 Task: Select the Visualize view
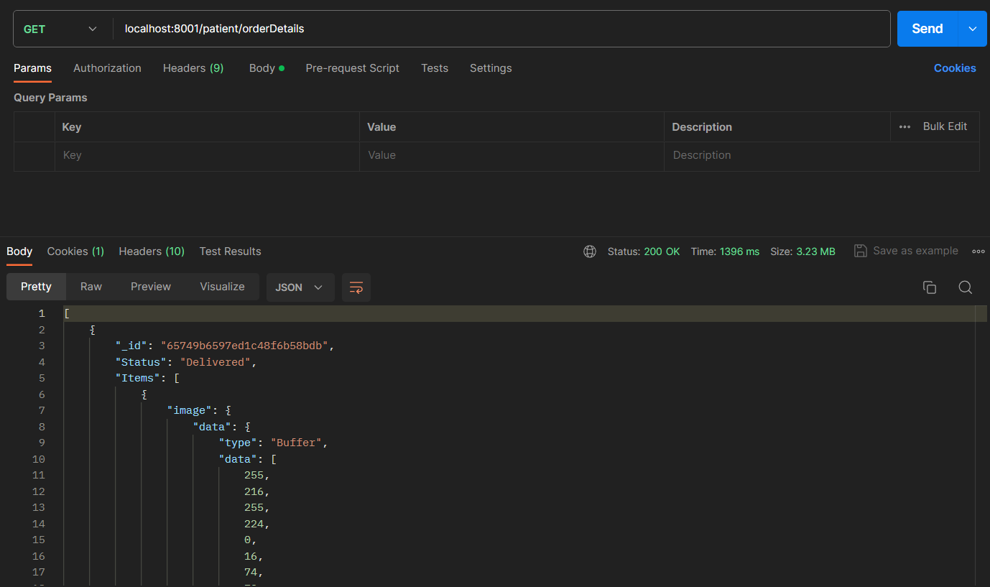click(222, 287)
